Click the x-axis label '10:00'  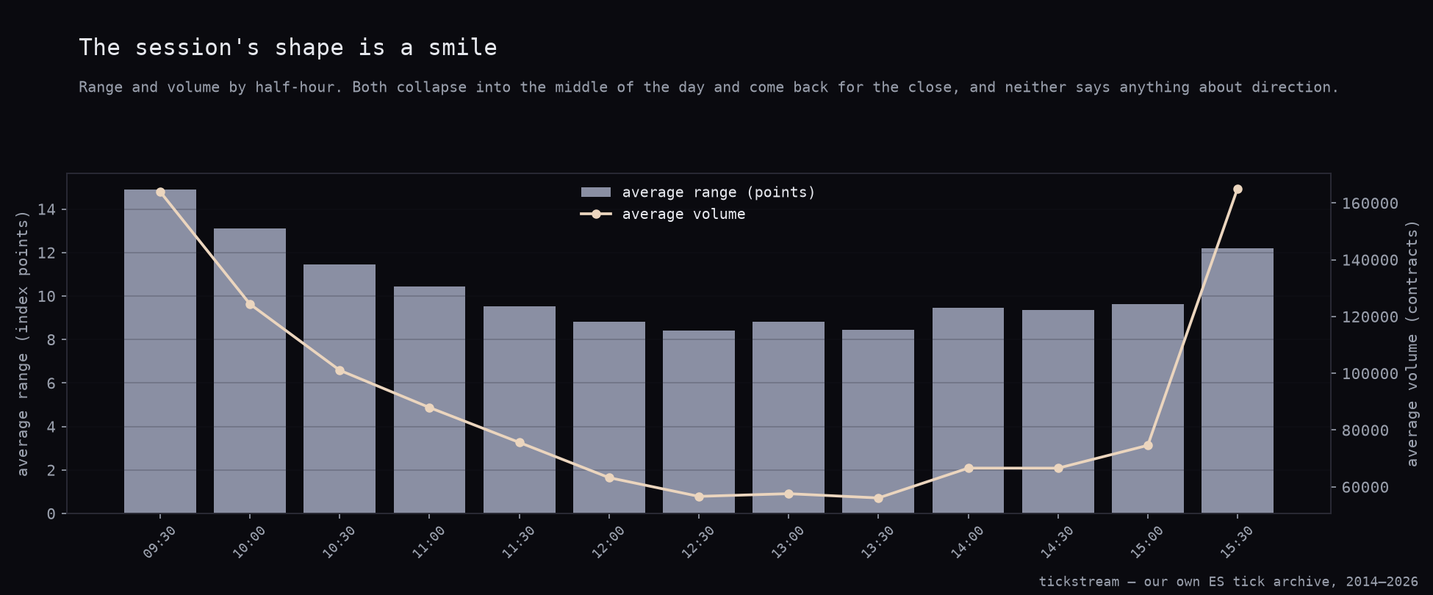click(248, 542)
